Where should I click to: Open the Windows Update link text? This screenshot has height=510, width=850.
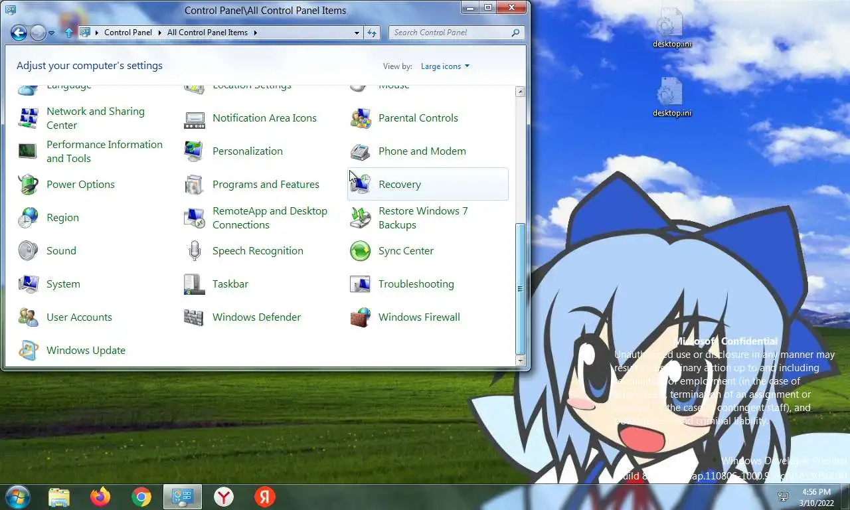pos(86,351)
